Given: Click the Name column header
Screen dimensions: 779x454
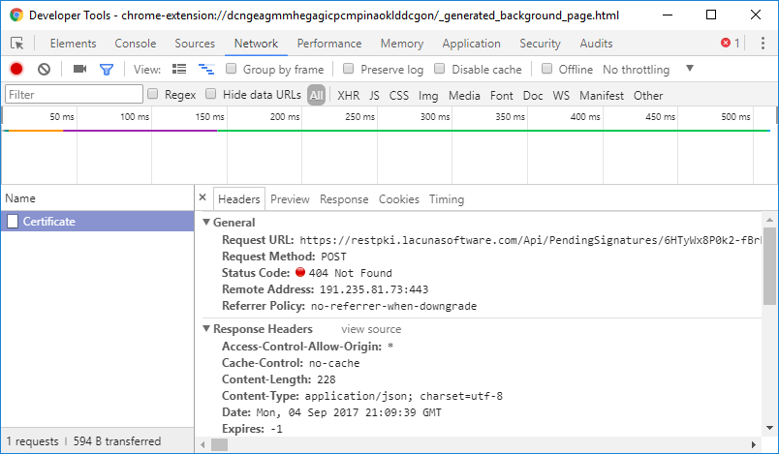Looking at the screenshot, I should (97, 198).
